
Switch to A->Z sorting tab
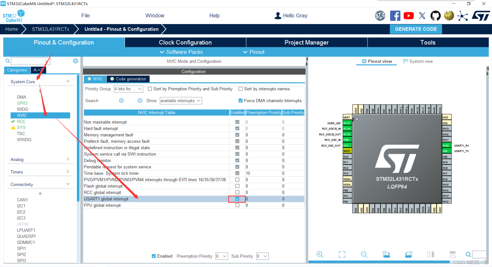point(38,70)
